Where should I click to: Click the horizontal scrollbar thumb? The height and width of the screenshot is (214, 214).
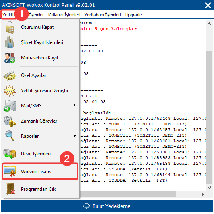[x=128, y=194]
